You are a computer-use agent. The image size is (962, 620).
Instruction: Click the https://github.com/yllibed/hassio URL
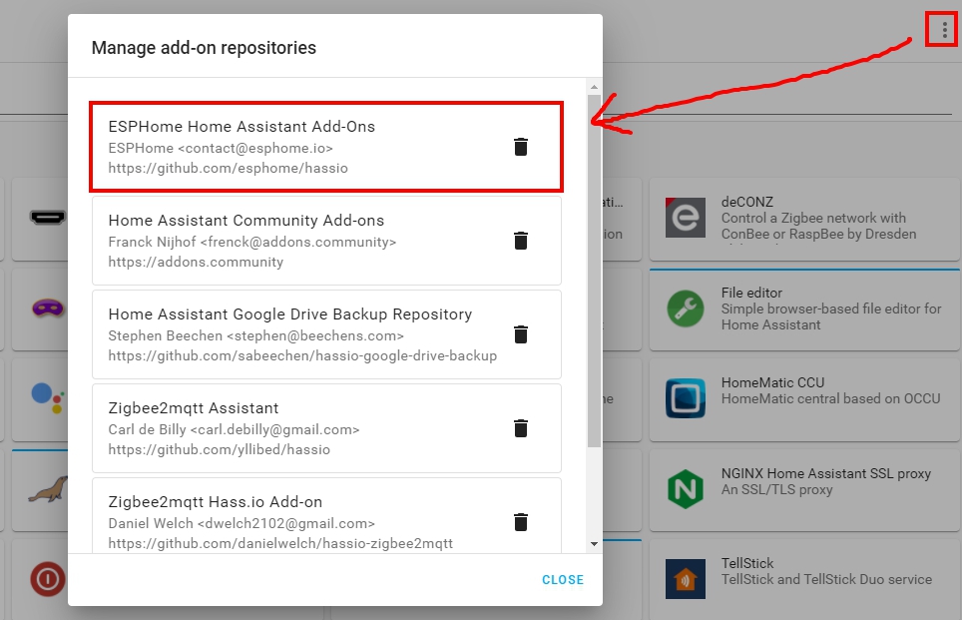pos(219,450)
